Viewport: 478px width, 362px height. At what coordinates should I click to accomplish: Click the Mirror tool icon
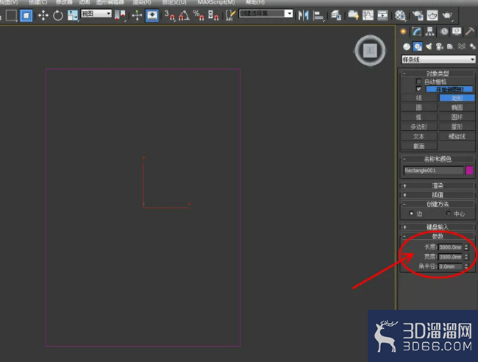click(303, 15)
